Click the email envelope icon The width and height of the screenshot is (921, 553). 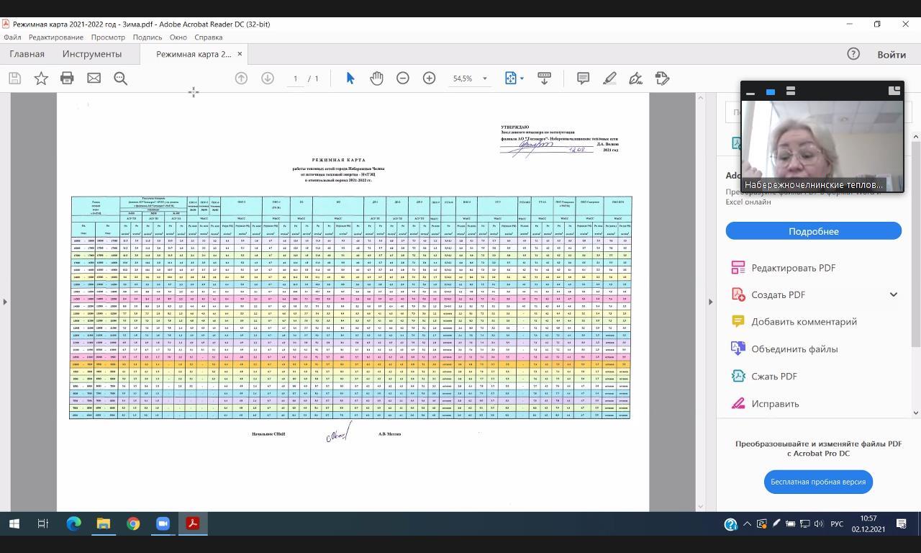coord(94,78)
